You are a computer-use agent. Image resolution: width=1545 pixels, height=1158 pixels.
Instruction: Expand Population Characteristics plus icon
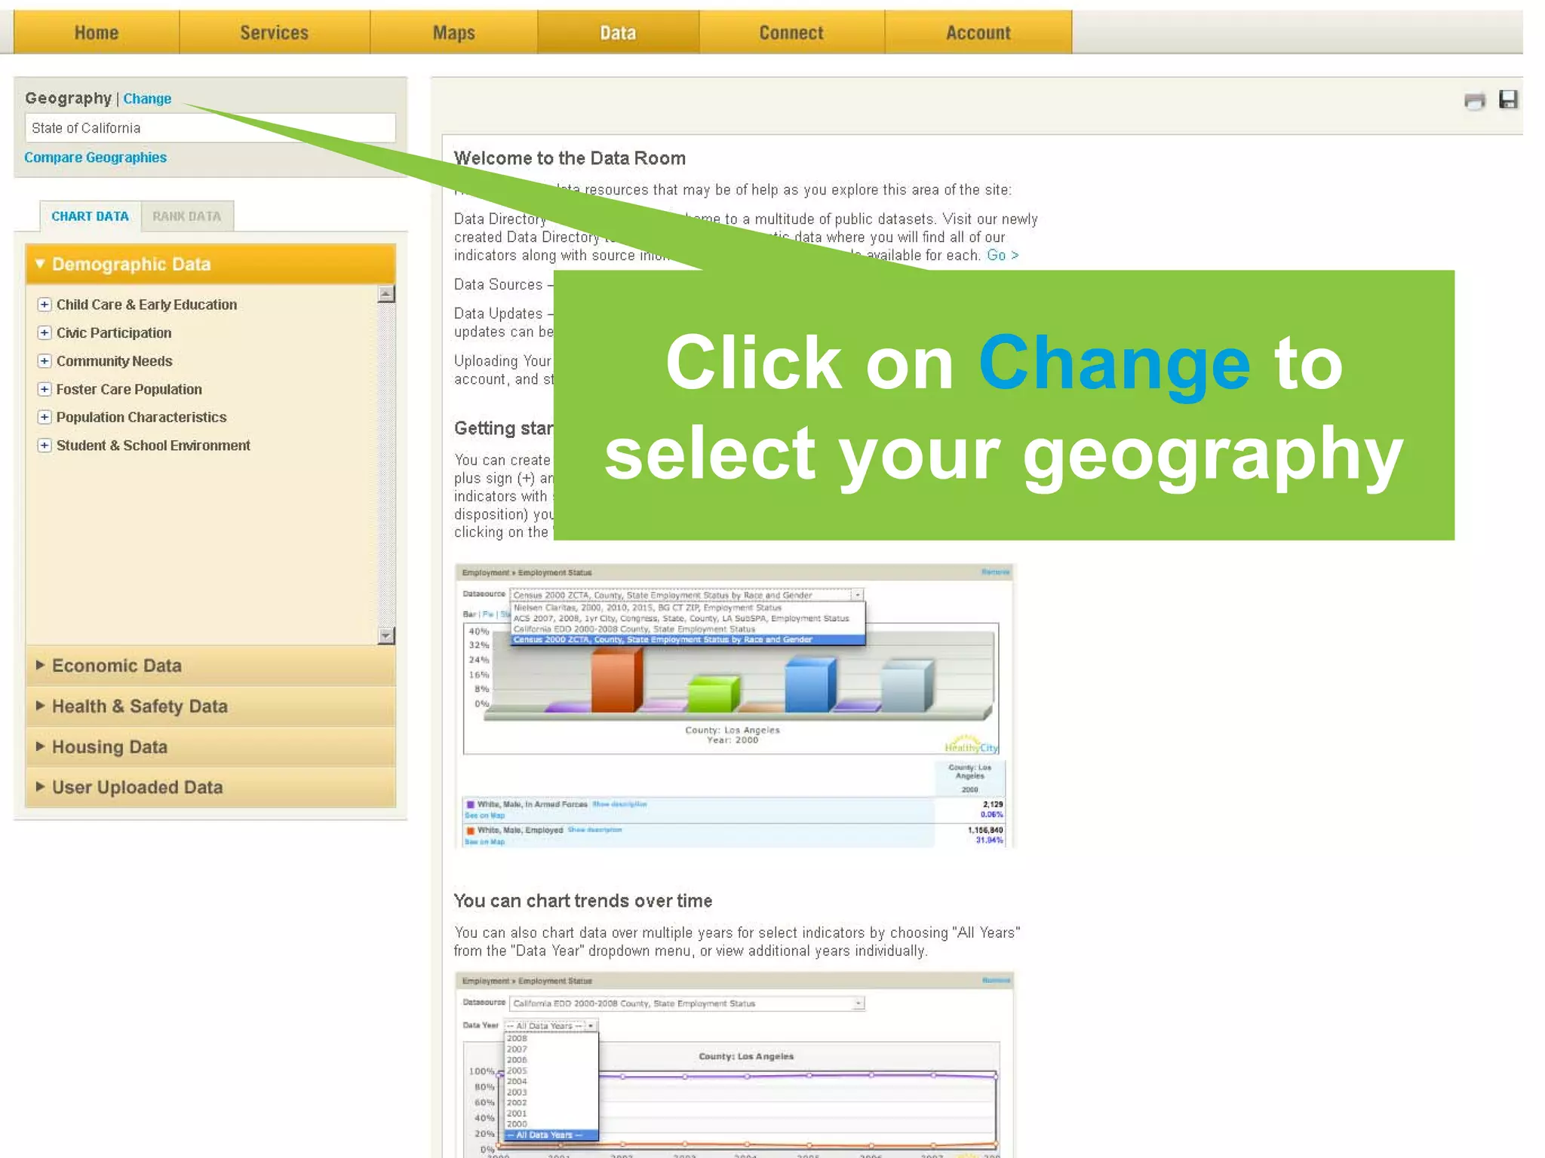point(45,417)
